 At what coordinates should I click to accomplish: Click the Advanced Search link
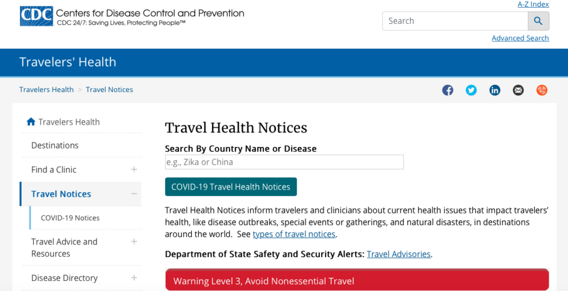(x=520, y=38)
